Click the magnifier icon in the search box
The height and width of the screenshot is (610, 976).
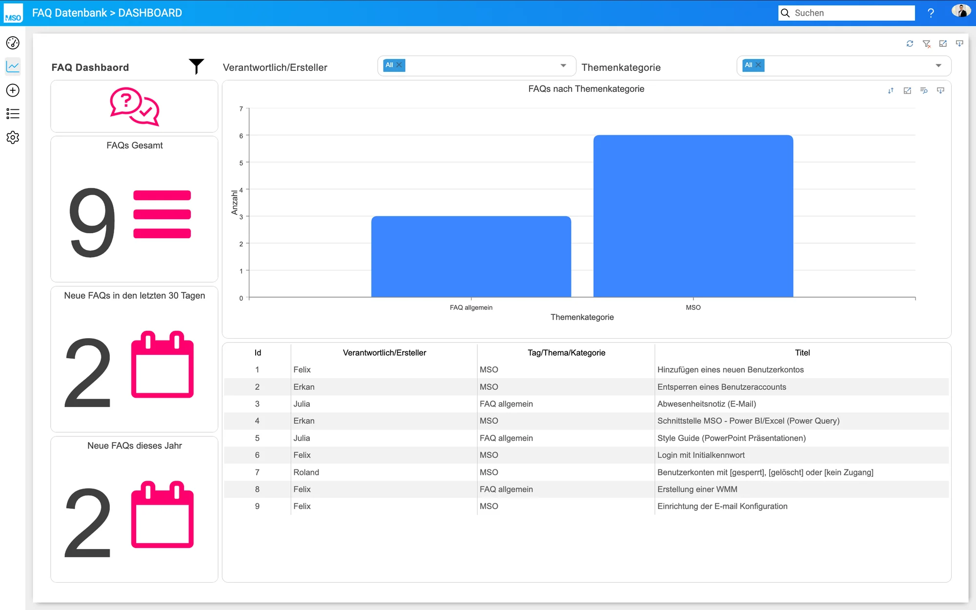pyautogui.click(x=785, y=13)
